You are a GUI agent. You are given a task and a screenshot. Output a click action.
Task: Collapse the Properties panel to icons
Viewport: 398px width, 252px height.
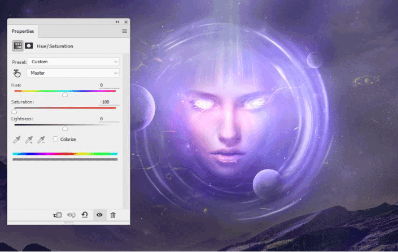tap(117, 22)
